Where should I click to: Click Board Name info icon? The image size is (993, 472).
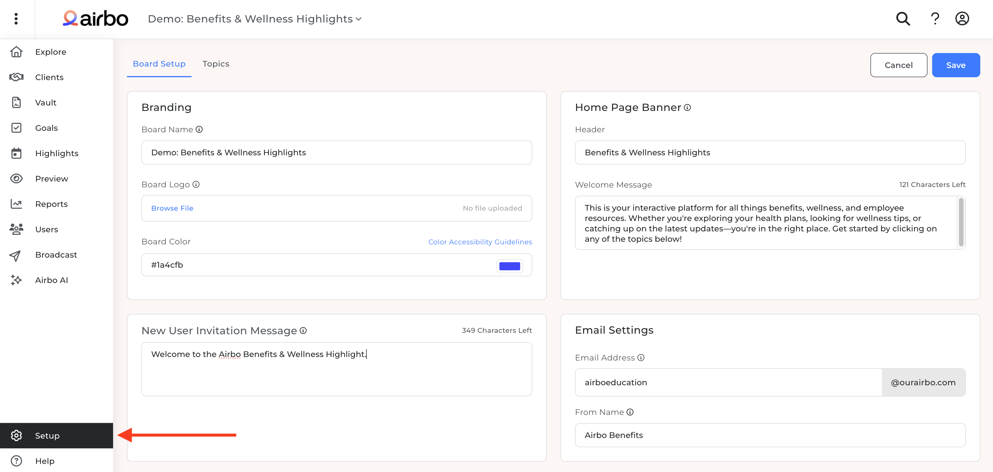(199, 129)
